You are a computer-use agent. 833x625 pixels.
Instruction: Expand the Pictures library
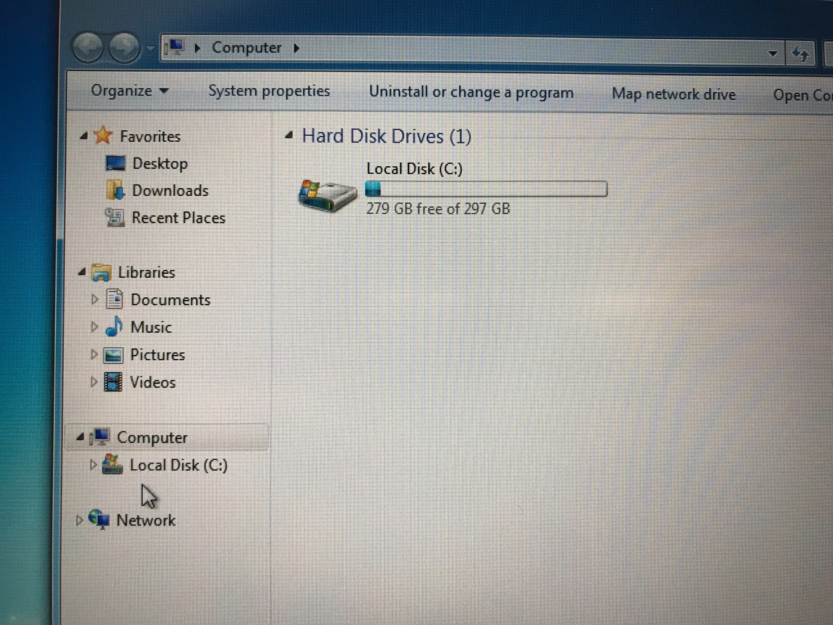click(x=94, y=355)
